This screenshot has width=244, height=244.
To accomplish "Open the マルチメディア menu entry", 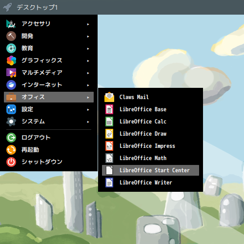I will pos(49,73).
